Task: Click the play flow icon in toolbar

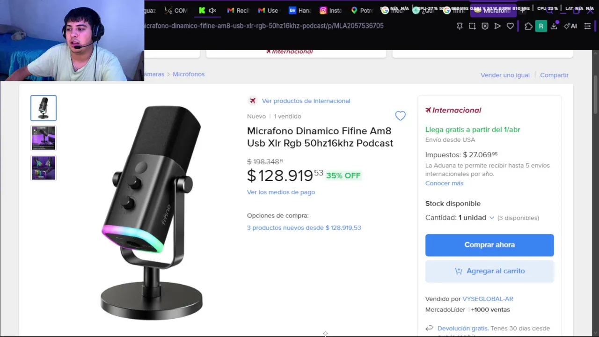Action: pyautogui.click(x=497, y=26)
